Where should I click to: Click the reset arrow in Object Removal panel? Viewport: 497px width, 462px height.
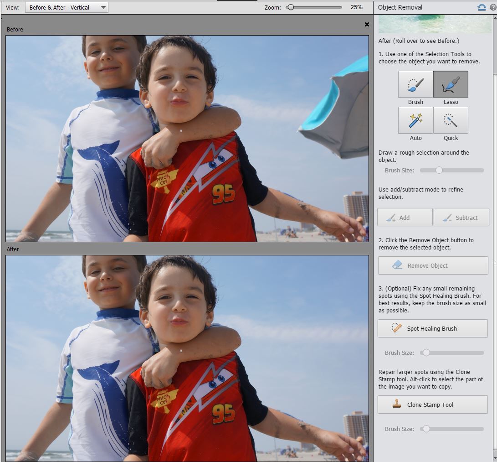pyautogui.click(x=482, y=7)
